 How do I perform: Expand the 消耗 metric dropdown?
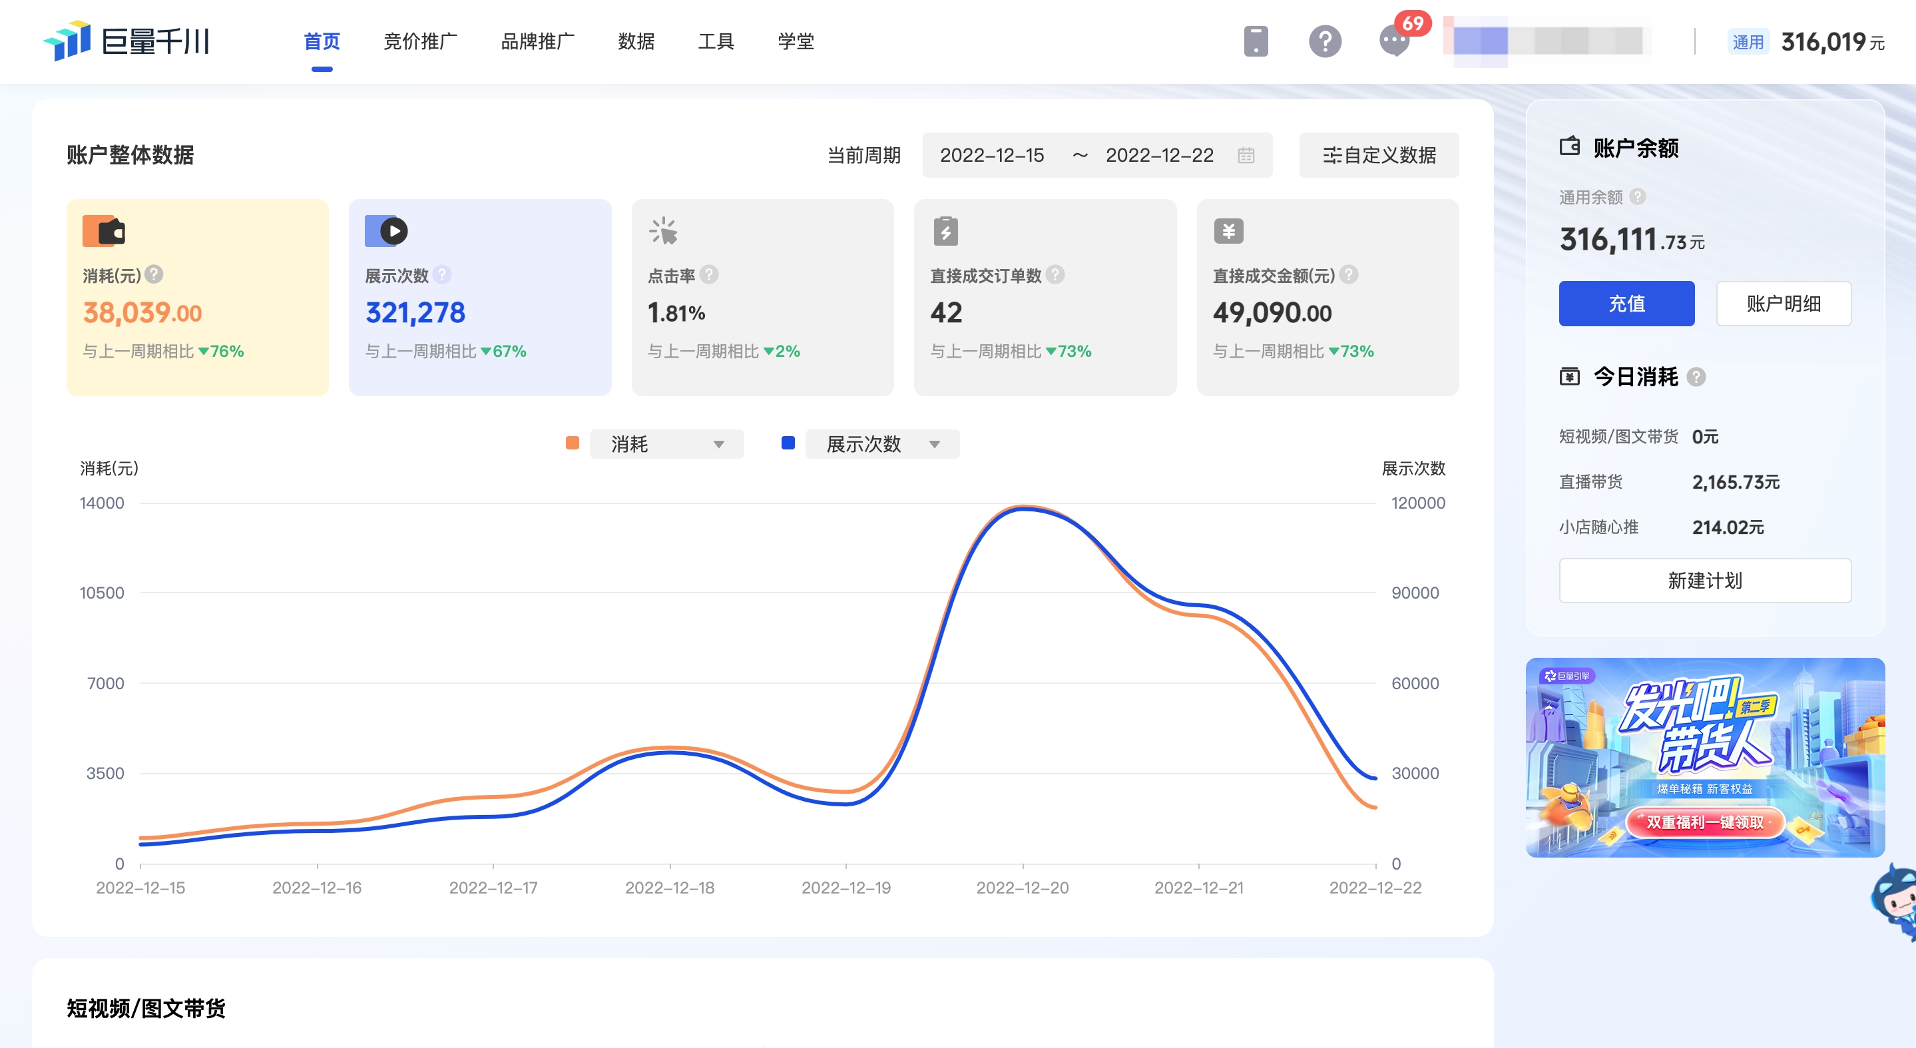(x=666, y=444)
